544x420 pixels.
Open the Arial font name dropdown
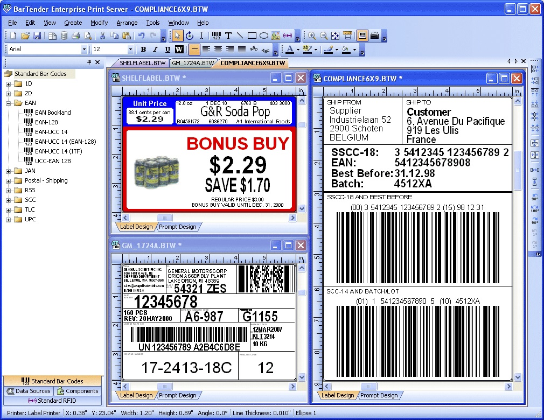coord(84,50)
